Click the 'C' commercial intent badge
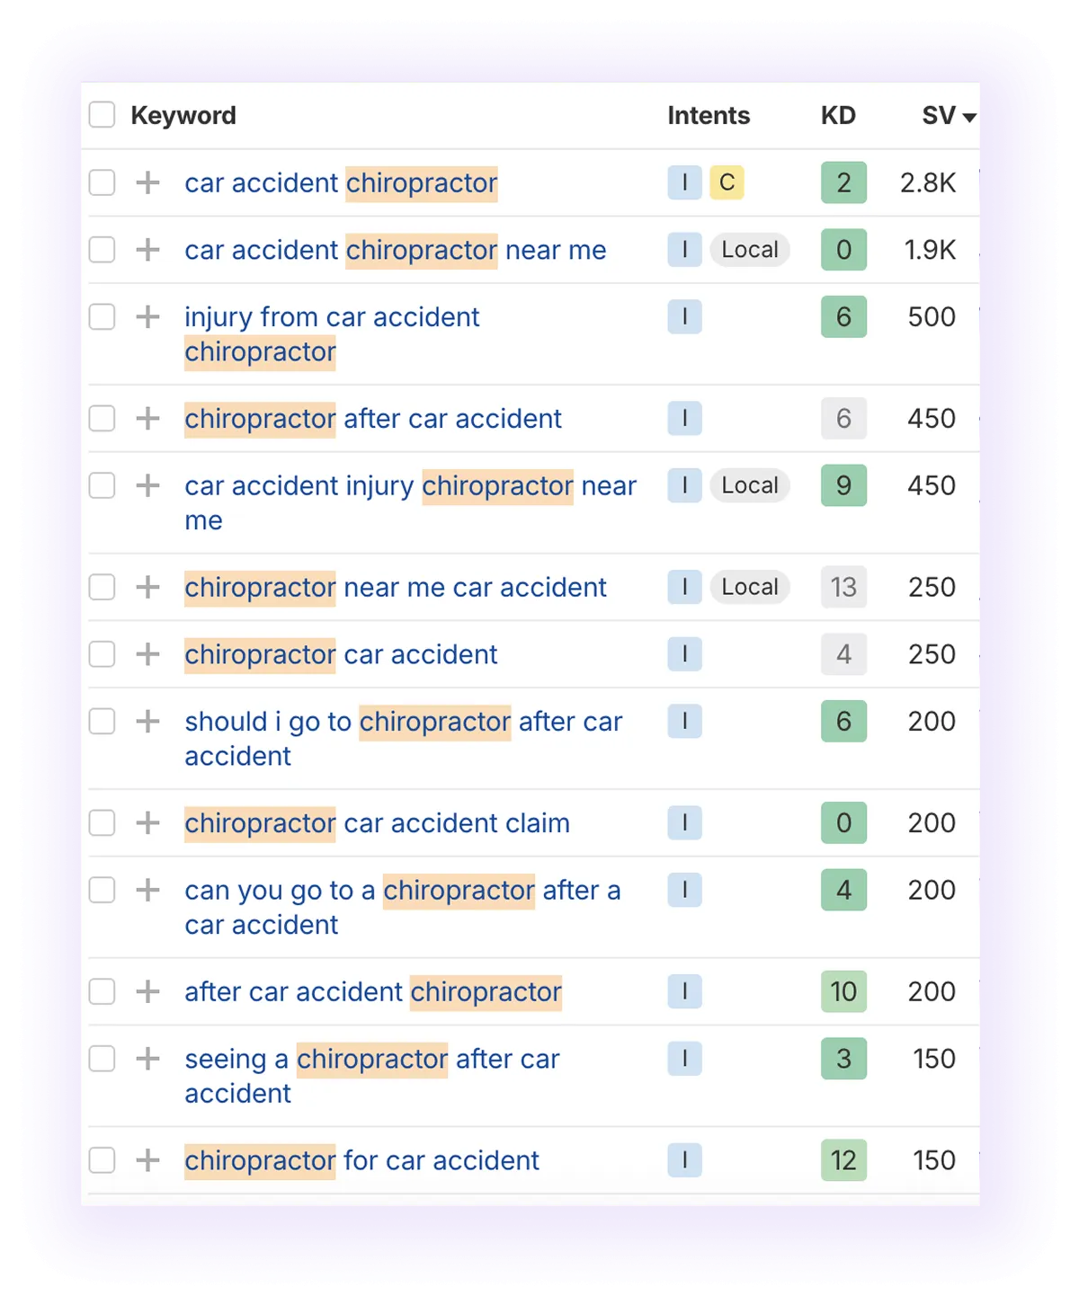 pos(726,182)
